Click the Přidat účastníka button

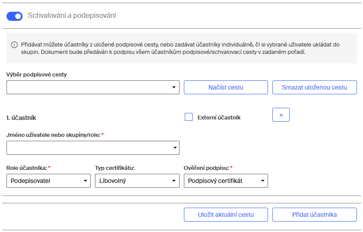pyautogui.click(x=314, y=215)
